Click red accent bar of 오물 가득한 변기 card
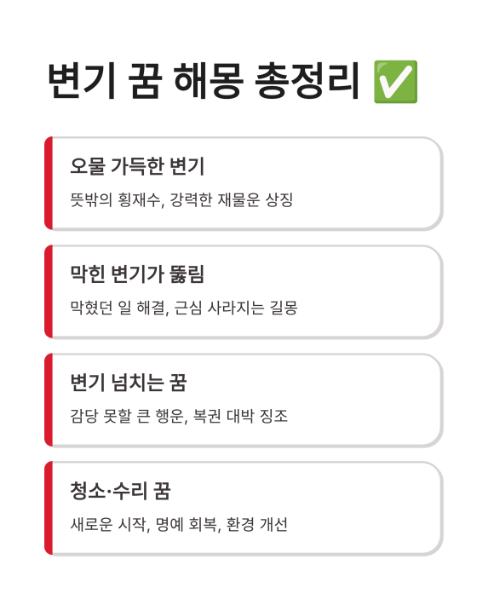488x611 pixels. [x=49, y=183]
